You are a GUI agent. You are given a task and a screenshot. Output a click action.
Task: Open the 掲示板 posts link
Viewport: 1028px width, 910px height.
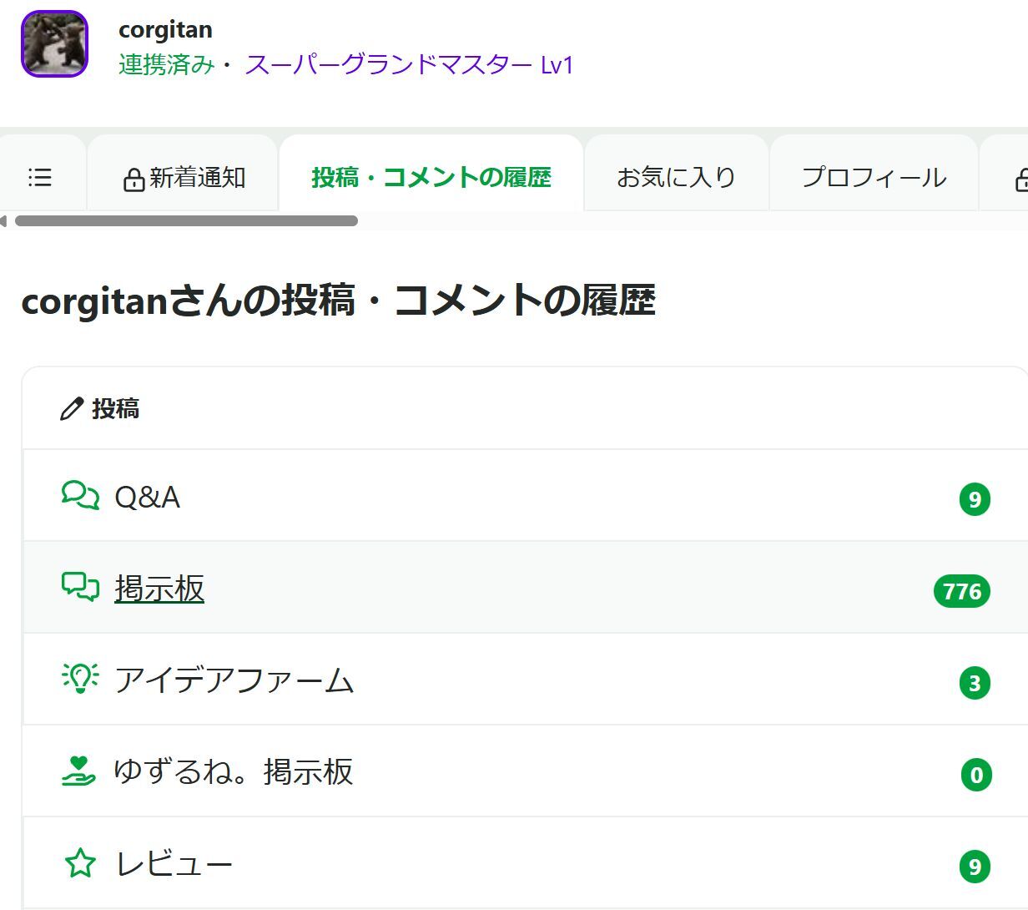[159, 589]
